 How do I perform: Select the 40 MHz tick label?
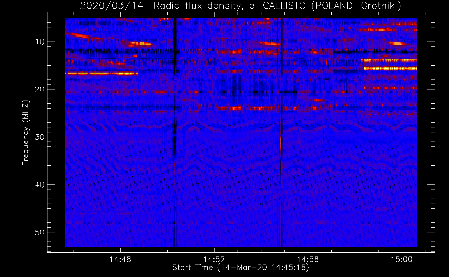pos(40,185)
